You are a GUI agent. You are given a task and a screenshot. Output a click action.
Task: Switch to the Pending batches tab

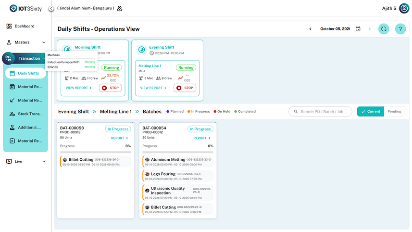coord(394,112)
